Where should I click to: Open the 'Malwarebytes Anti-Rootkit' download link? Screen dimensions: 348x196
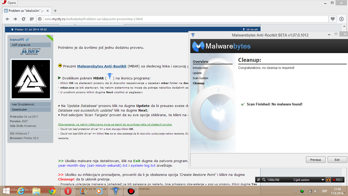click(x=102, y=66)
